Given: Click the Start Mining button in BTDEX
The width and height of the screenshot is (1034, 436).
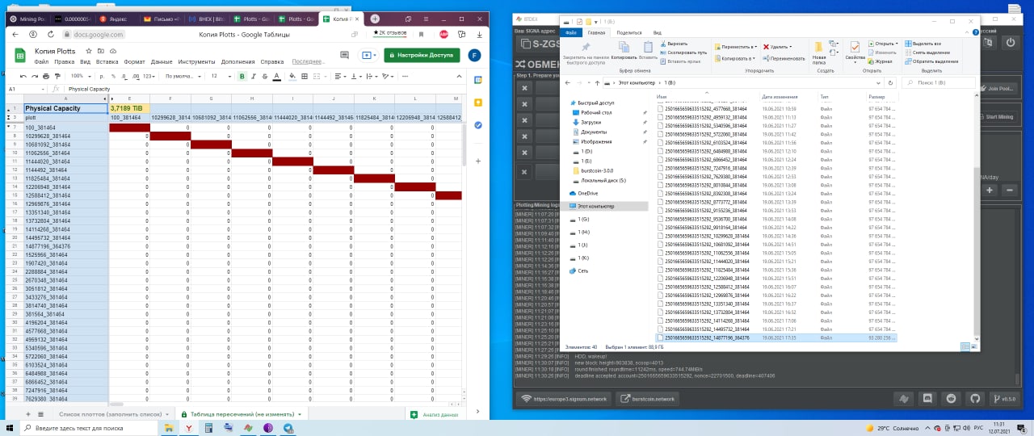Looking at the screenshot, I should coord(999,116).
